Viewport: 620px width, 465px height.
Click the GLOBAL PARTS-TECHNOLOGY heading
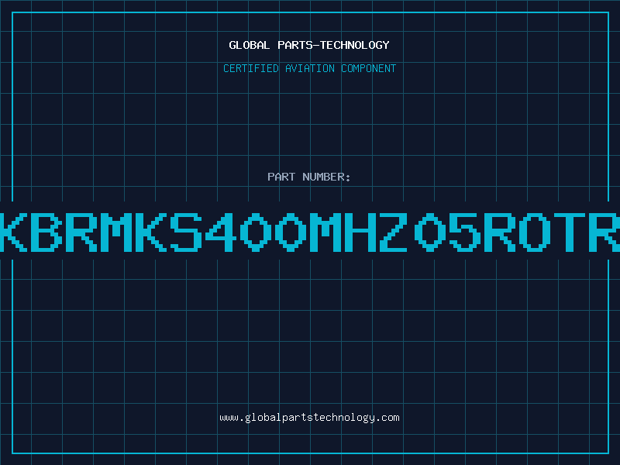(309, 45)
